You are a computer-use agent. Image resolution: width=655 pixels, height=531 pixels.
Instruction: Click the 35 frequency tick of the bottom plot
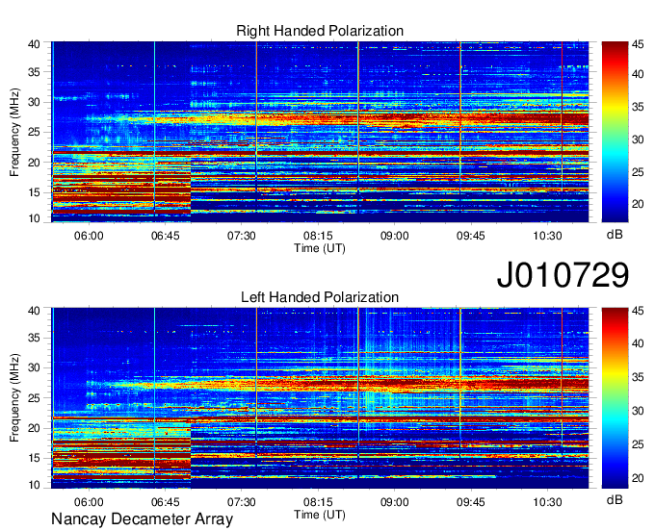(x=35, y=338)
